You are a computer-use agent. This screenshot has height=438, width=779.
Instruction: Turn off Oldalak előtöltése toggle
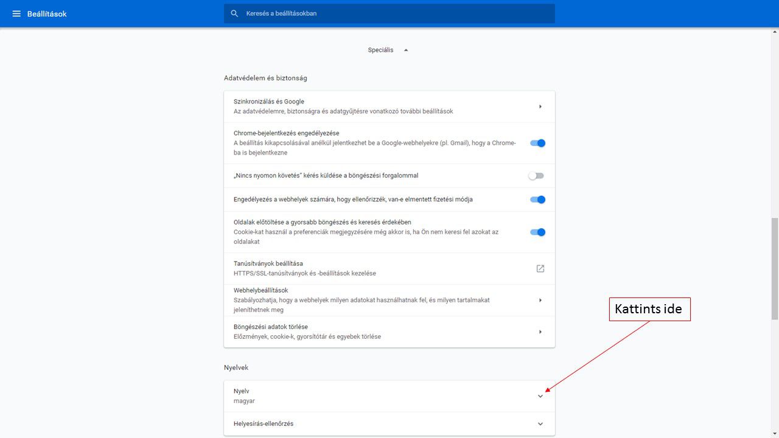(x=537, y=232)
